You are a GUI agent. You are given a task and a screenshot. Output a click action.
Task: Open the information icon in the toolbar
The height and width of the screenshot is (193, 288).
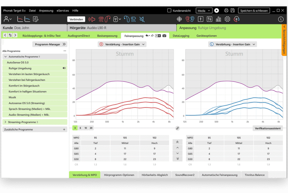(280, 19)
